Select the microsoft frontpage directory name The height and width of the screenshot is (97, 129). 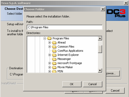(70, 63)
